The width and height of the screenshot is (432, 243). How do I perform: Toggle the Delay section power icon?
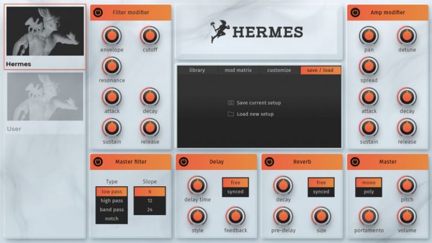[x=183, y=162]
